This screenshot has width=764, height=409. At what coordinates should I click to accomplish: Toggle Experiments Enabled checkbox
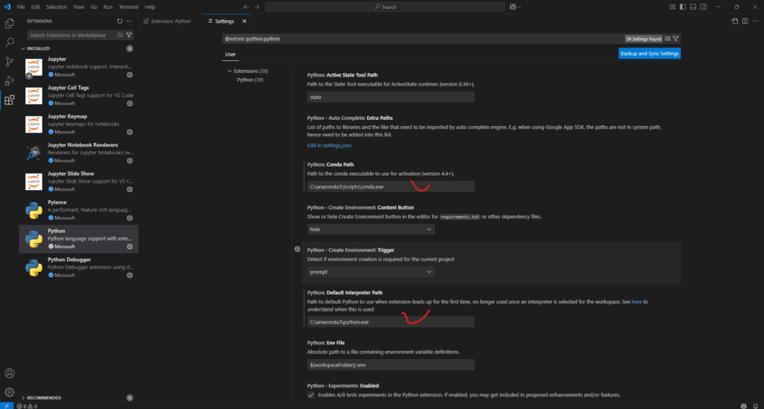311,395
